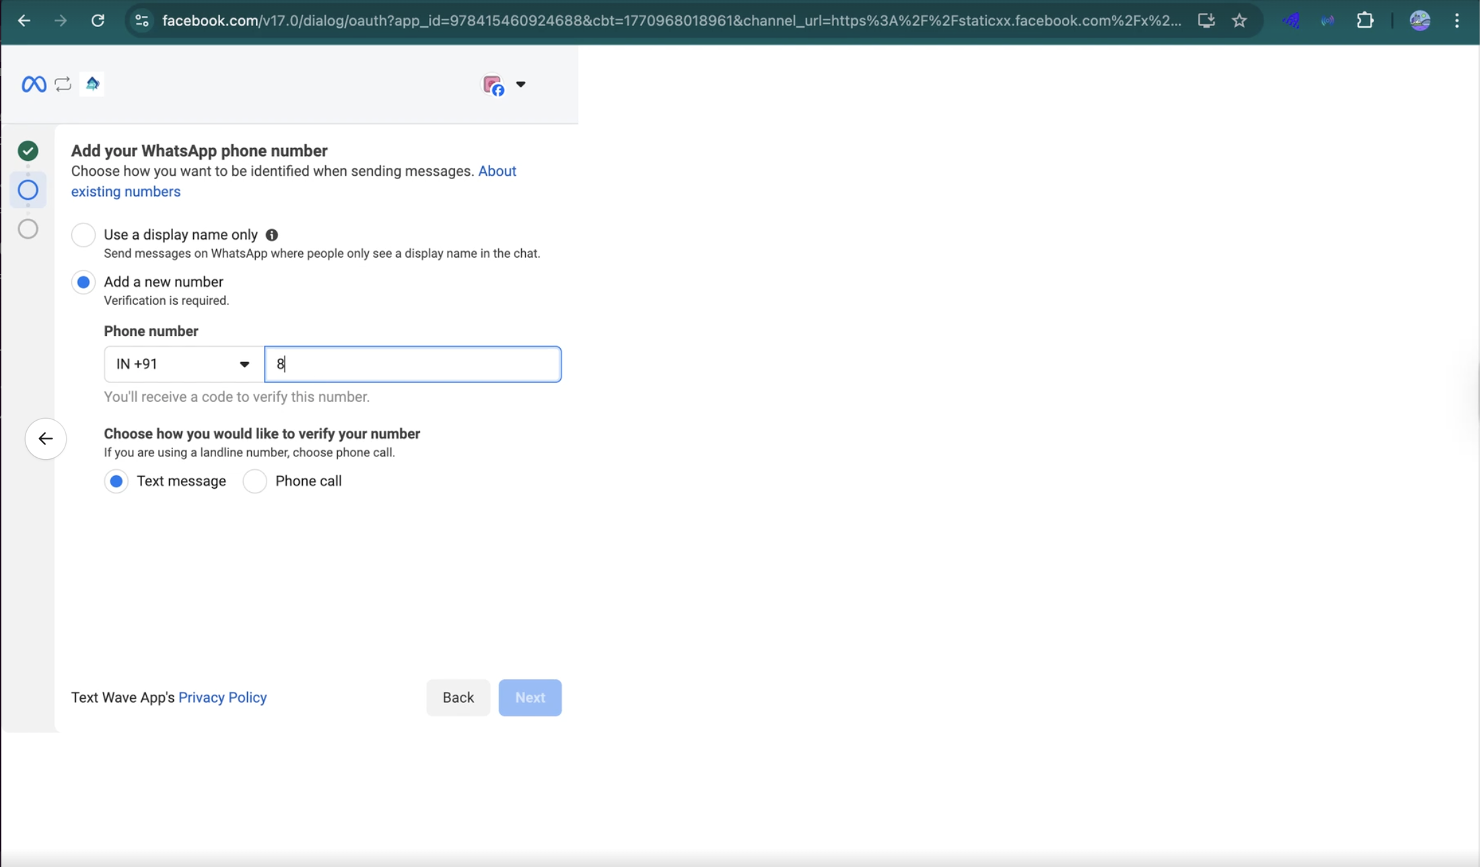Click the Meta logo icon

34,84
